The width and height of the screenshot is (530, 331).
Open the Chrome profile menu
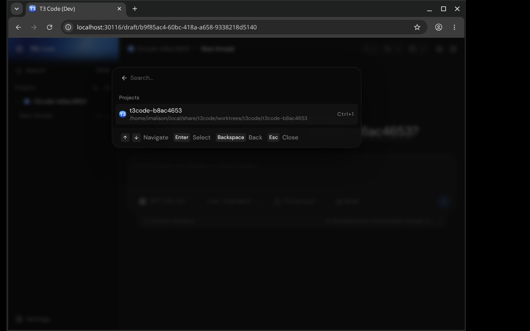[438, 27]
